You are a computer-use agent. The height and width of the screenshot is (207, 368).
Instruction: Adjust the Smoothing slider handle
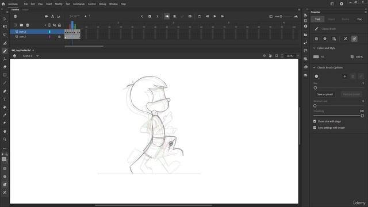(362, 116)
